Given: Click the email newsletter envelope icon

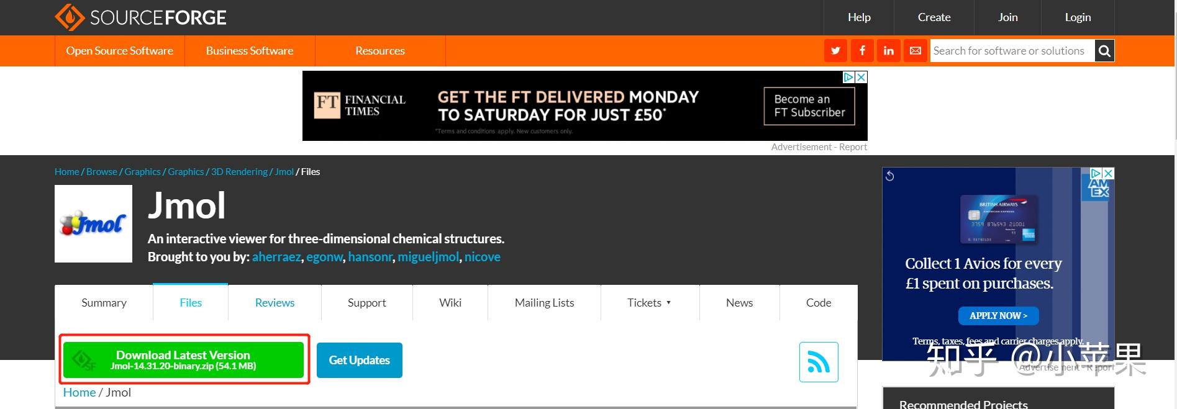Looking at the screenshot, I should 916,51.
